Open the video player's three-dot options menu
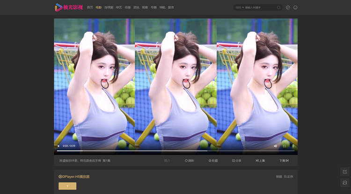 293,146
